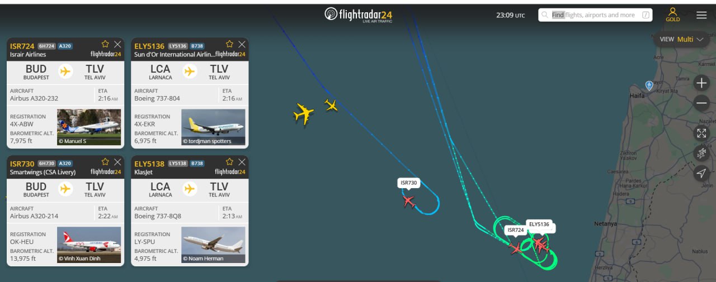The width and height of the screenshot is (716, 282).
Task: Click the aircraft follow icon below fullscreen
Action: point(701,153)
